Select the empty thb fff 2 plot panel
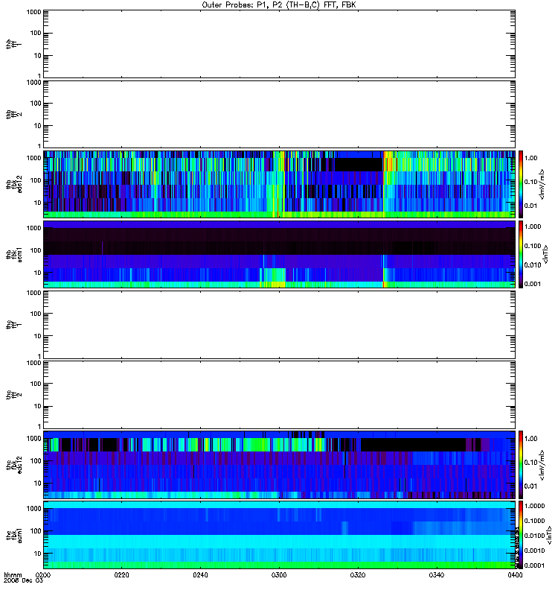 [280, 115]
